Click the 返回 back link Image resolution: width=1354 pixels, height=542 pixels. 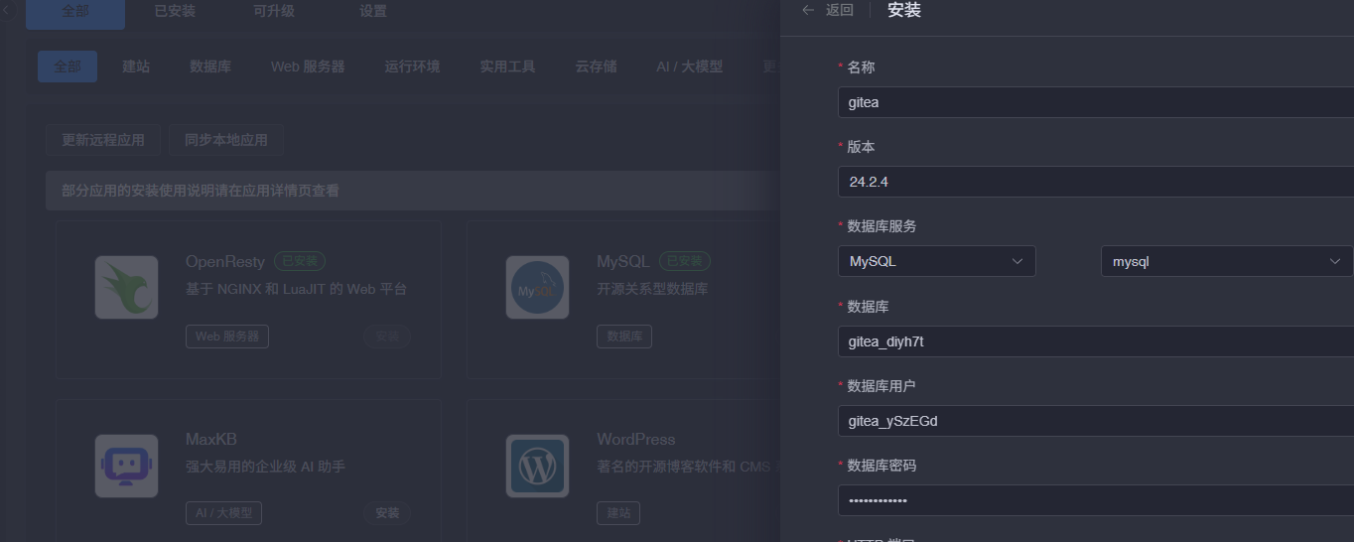coord(840,10)
